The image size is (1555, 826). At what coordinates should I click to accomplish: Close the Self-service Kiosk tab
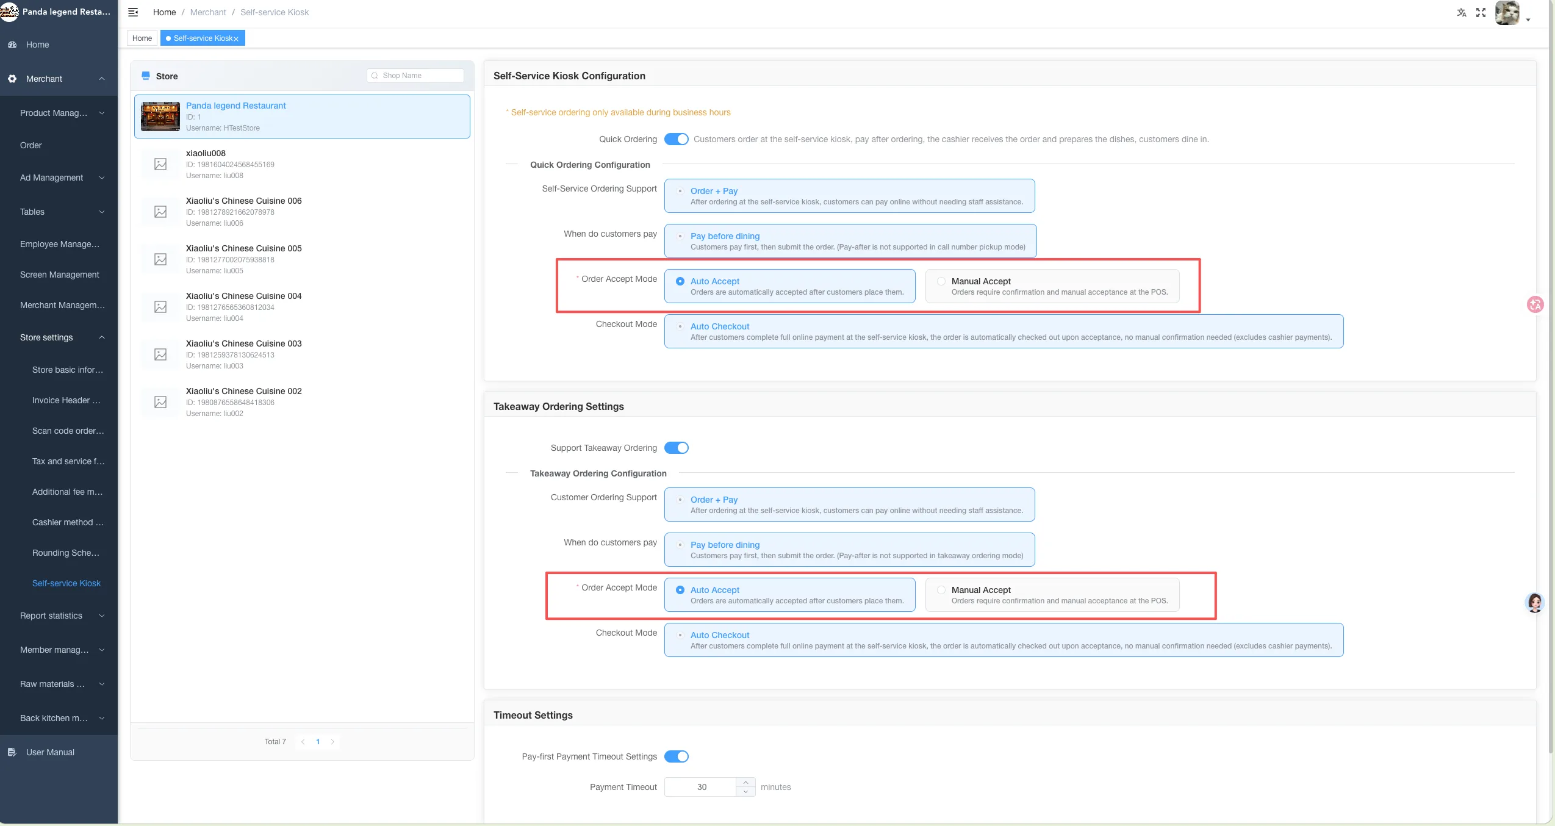point(236,38)
